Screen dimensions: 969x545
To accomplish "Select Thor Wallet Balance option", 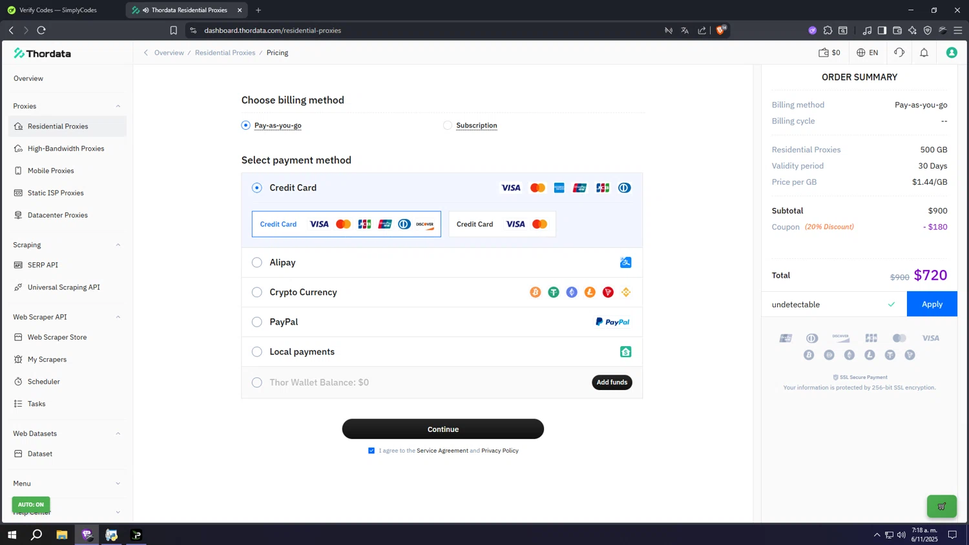I will pos(257,382).
